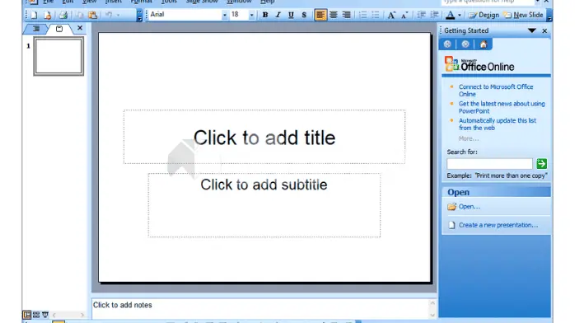
Task: Click the Design button
Action: point(484,15)
